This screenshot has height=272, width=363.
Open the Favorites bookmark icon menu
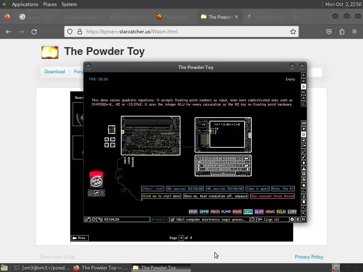pos(303,202)
